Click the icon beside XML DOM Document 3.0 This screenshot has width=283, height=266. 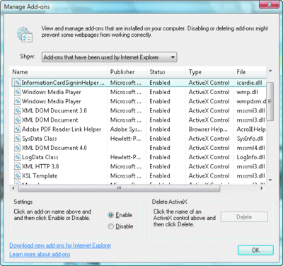pyautogui.click(x=17, y=110)
